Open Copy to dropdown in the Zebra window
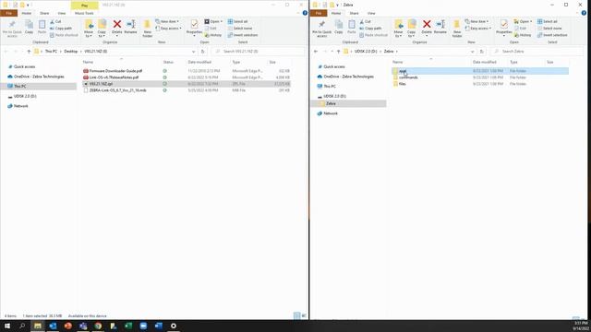 [412, 29]
